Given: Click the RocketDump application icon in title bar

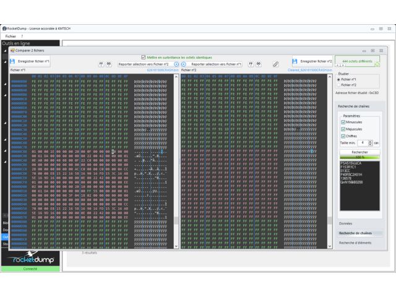Looking at the screenshot, I should pos(4,28).
